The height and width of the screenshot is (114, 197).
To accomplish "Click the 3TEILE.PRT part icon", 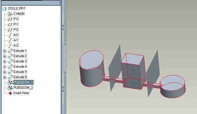I will coord(4,9).
